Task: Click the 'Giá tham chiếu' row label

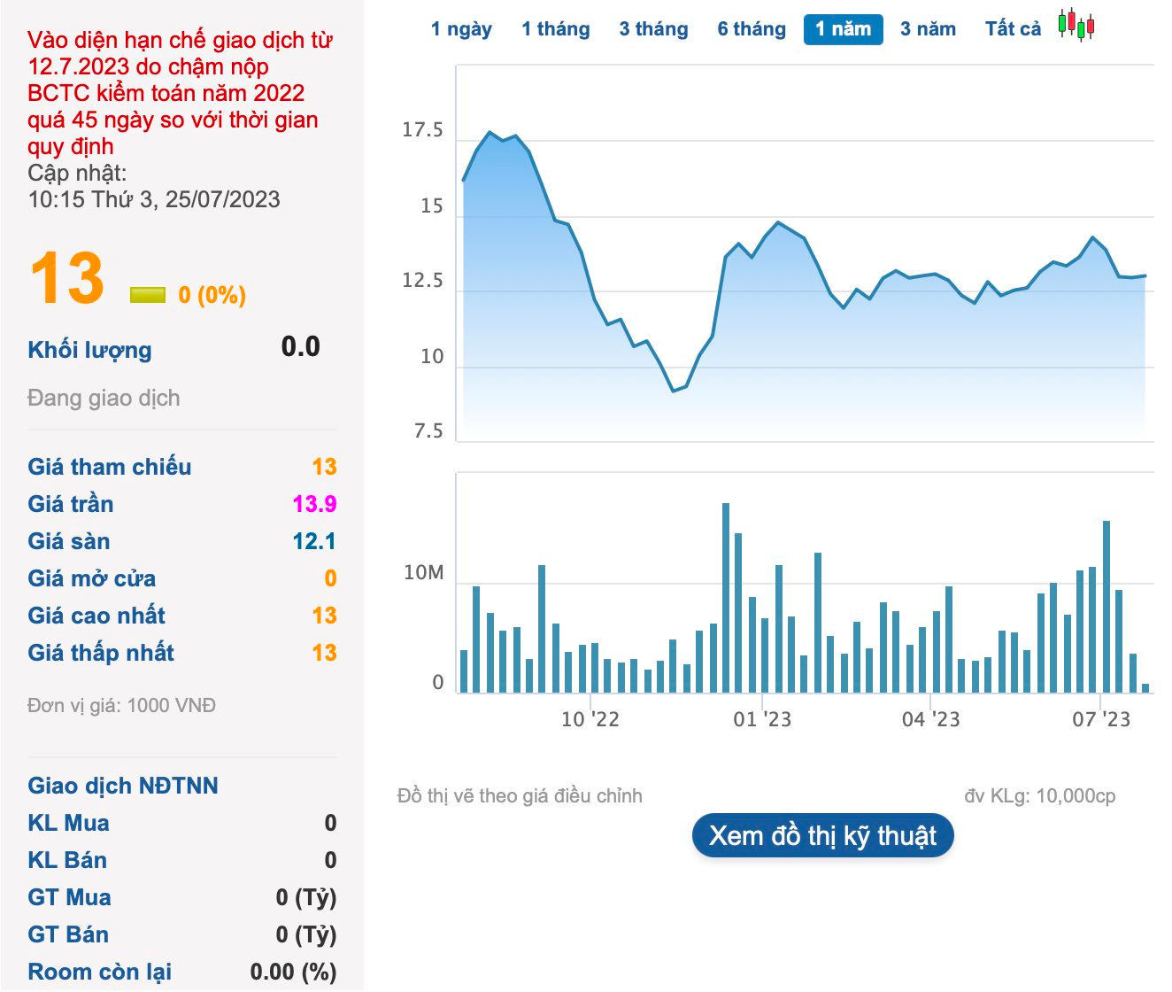Action: click(x=110, y=467)
